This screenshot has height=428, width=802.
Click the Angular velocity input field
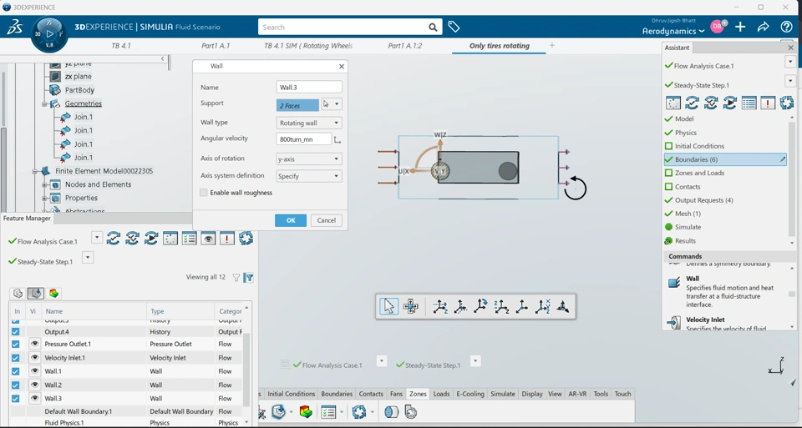303,139
